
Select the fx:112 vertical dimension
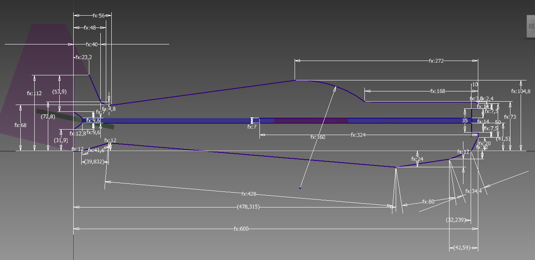pos(34,93)
